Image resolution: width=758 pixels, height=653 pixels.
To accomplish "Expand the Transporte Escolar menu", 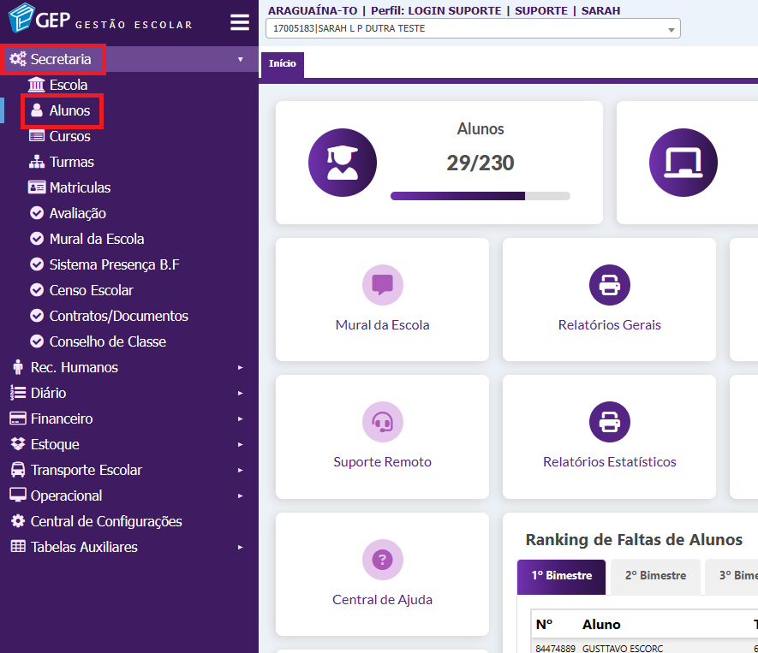I will tap(86, 470).
